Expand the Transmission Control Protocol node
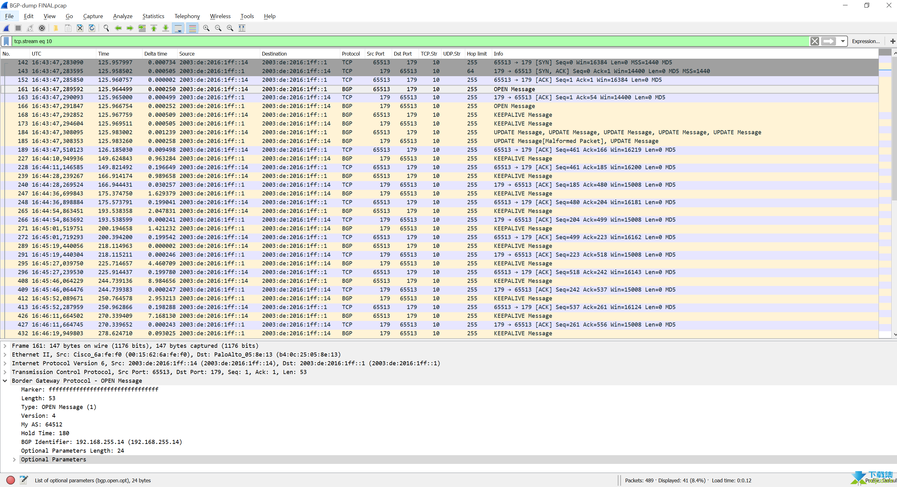897x487 pixels. (5, 372)
